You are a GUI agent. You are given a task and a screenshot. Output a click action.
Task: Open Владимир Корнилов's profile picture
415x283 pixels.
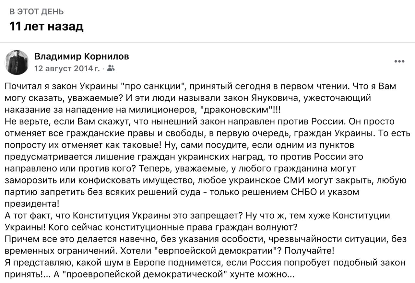(17, 62)
